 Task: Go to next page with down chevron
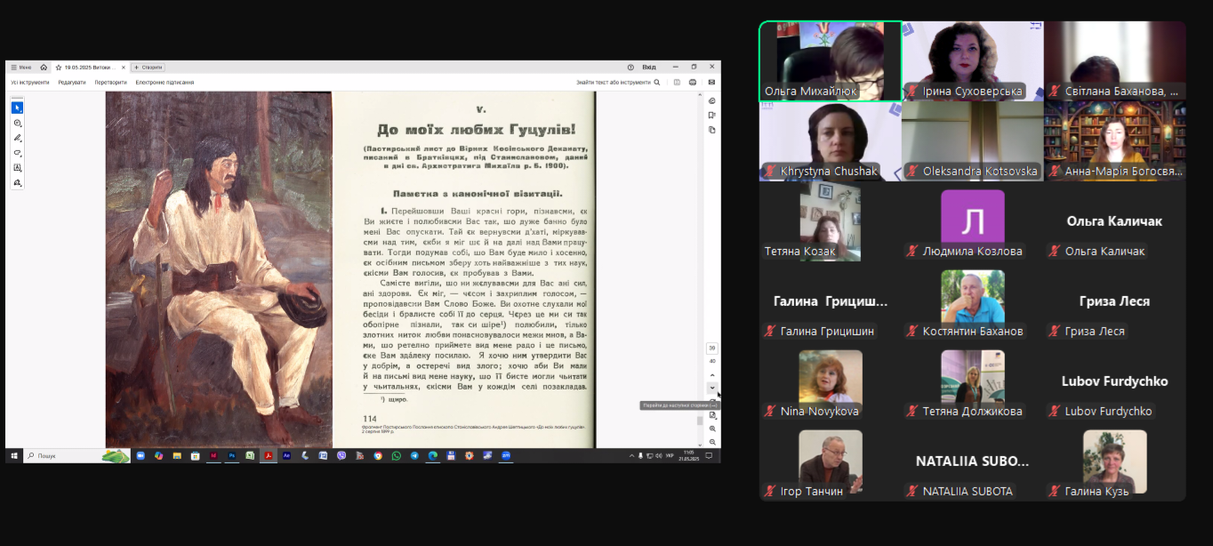(x=712, y=388)
